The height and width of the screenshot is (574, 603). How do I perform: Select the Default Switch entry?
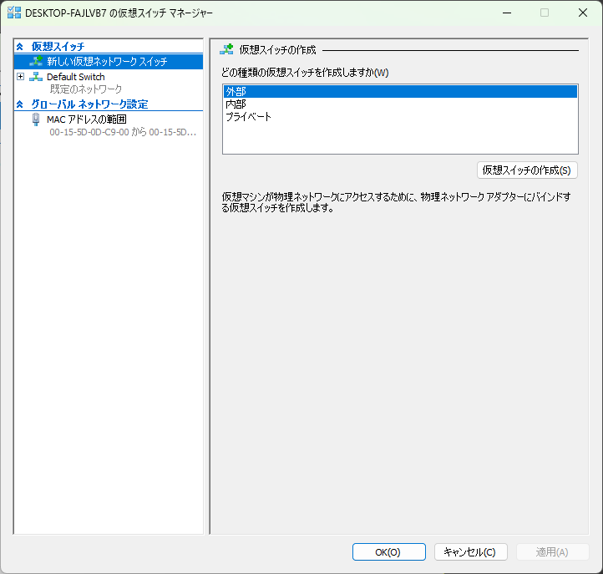tap(76, 77)
